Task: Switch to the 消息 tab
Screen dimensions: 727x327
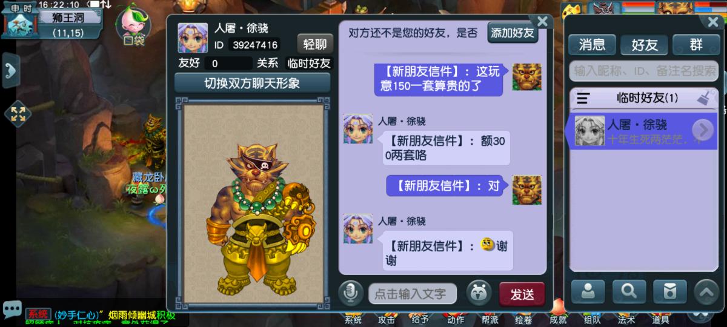Action: click(592, 44)
